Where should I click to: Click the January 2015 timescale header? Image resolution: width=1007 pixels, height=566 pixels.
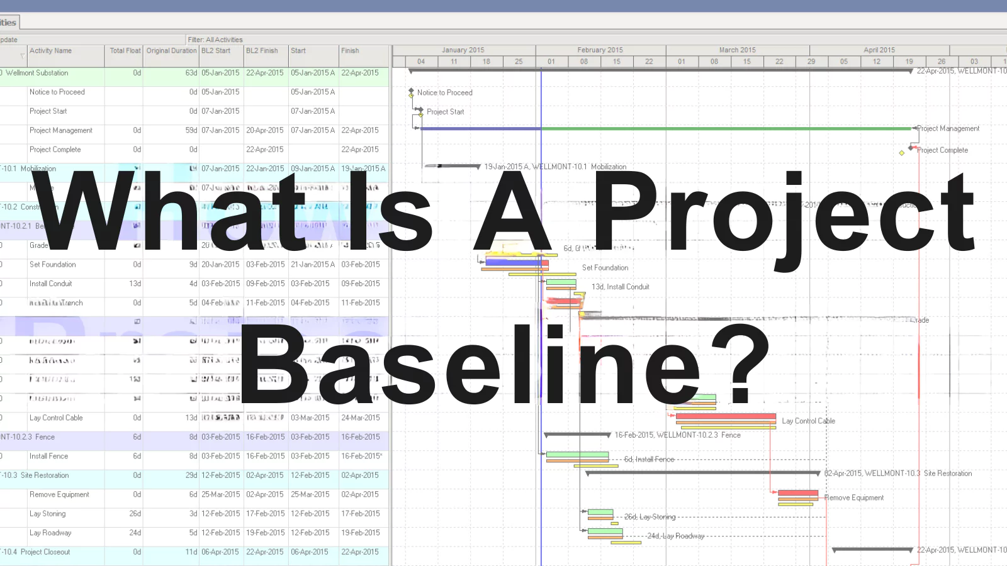click(x=463, y=50)
